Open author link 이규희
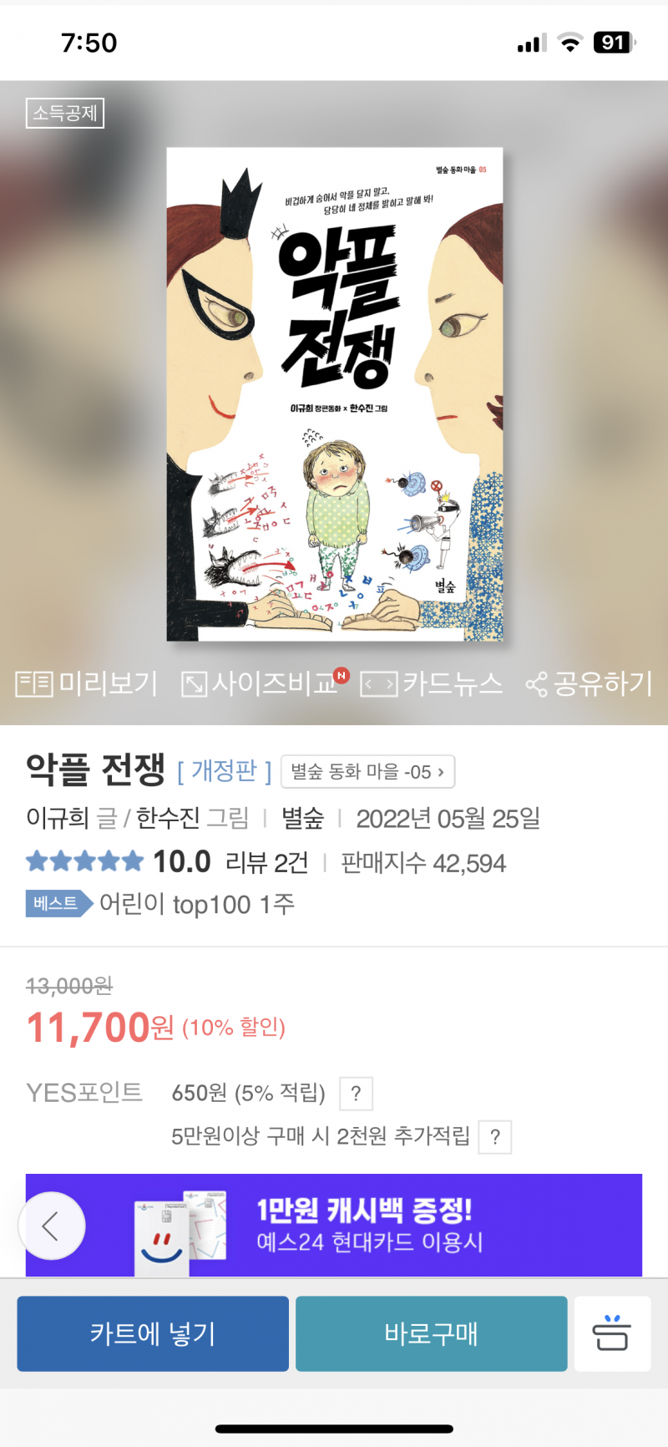This screenshot has height=1447, width=668. (x=58, y=818)
